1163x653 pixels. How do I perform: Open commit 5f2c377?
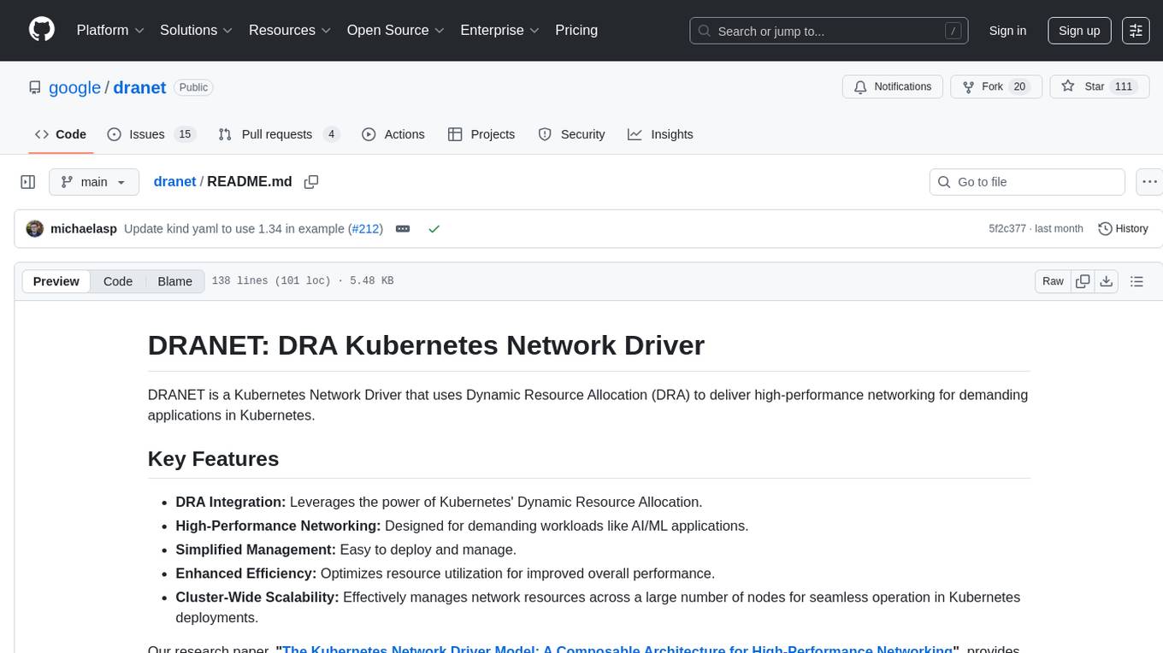click(x=1007, y=228)
